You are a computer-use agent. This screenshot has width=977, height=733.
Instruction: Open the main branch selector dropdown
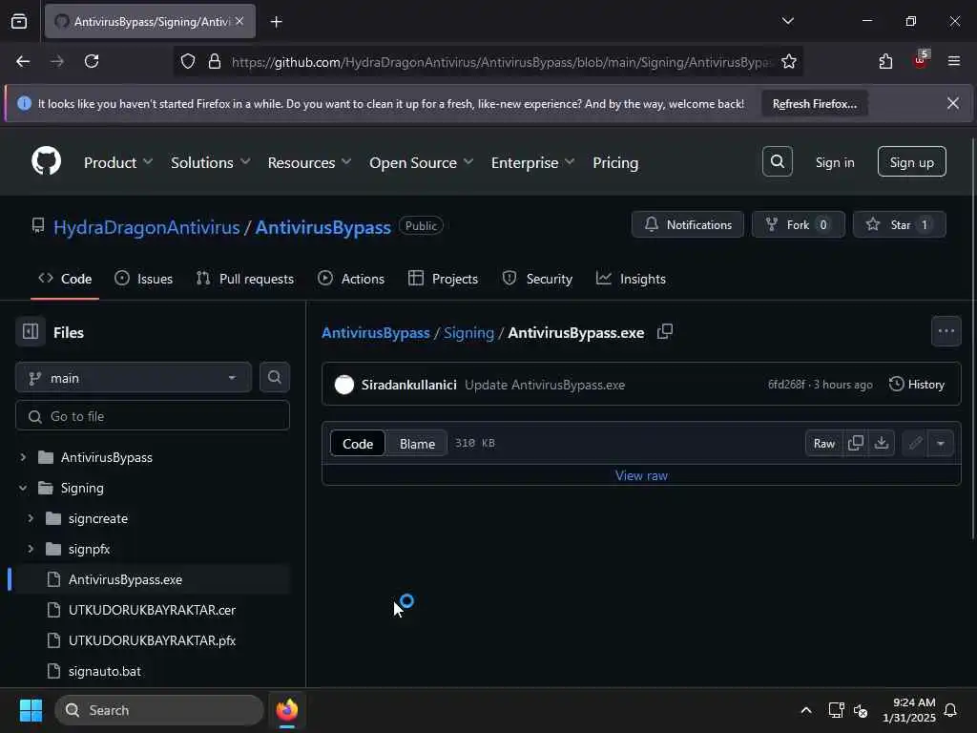pyautogui.click(x=134, y=378)
